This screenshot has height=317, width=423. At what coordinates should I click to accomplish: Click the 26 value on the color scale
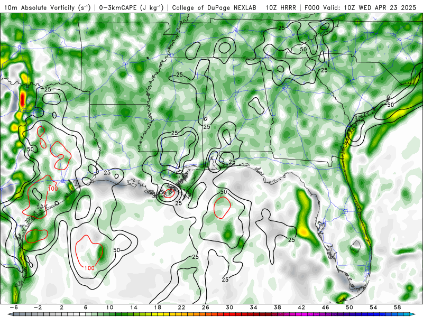point(206,307)
